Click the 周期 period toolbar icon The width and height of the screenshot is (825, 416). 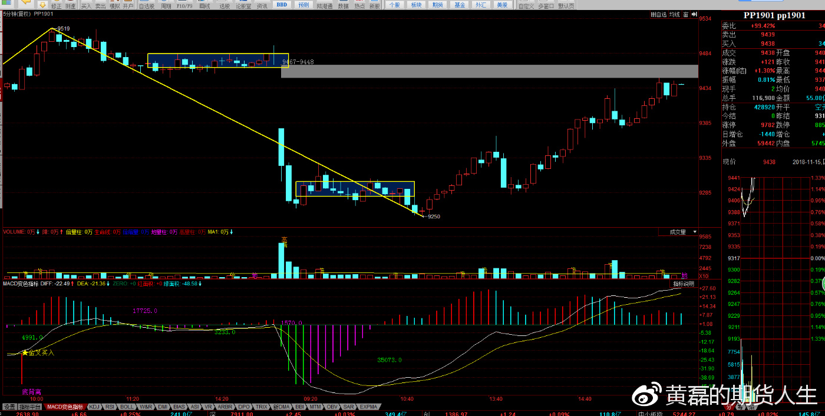click(166, 5)
